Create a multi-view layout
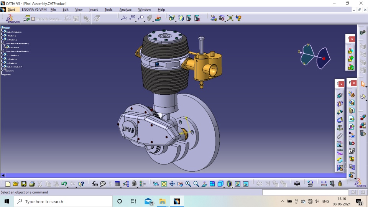Image resolution: width=368 pixels, height=207 pixels. pyautogui.click(x=212, y=184)
